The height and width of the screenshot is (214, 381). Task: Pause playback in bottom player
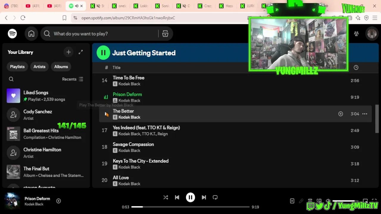click(190, 197)
